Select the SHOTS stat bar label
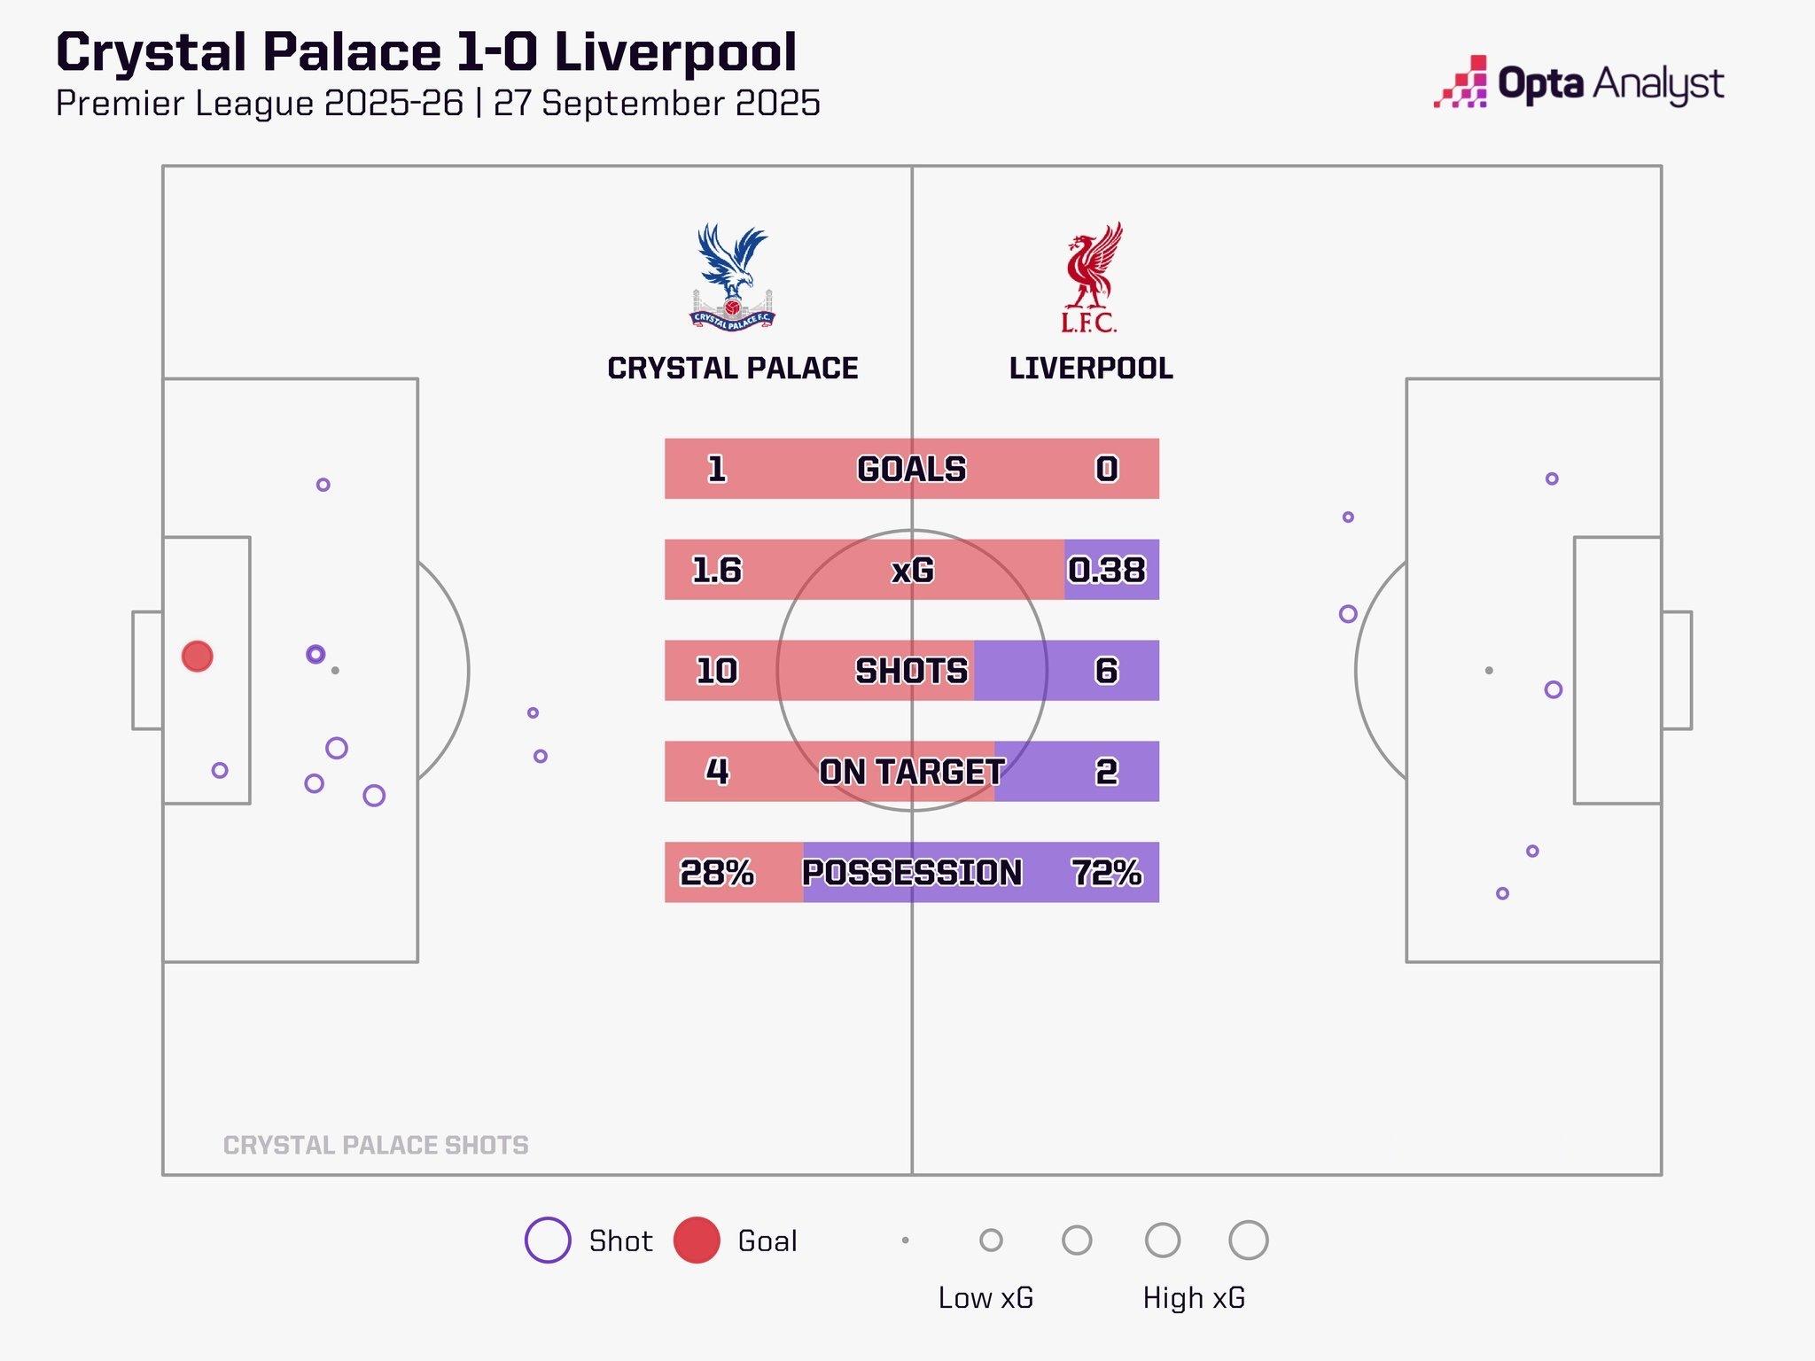This screenshot has width=1815, height=1361. (x=912, y=671)
